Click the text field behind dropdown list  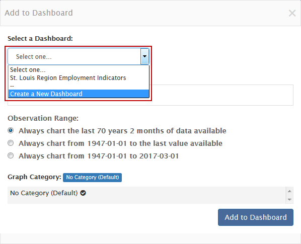[x=221, y=95]
